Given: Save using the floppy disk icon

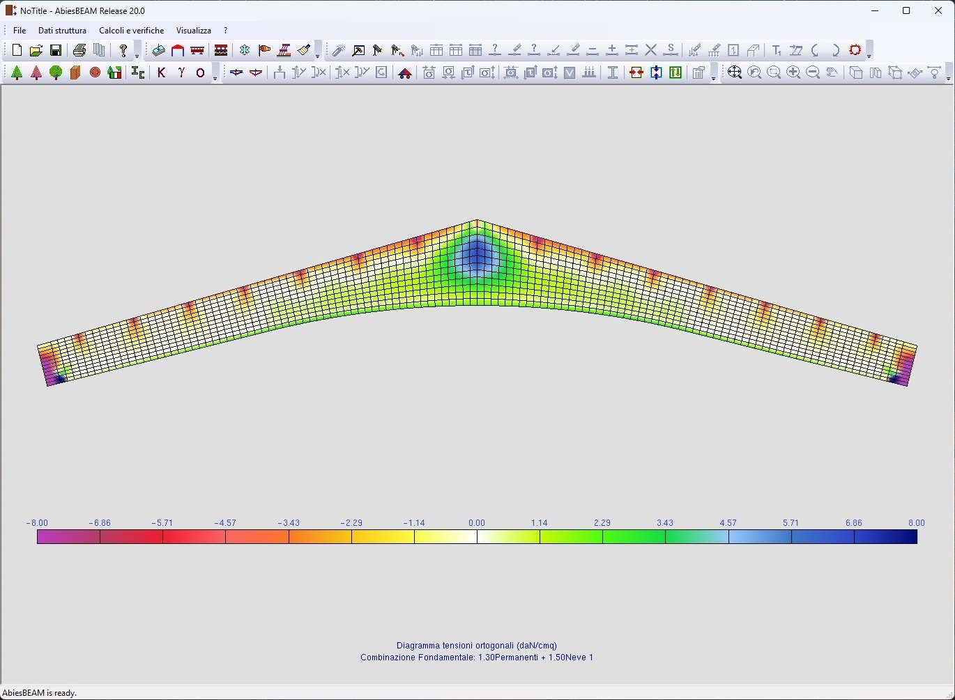Looking at the screenshot, I should tap(56, 50).
